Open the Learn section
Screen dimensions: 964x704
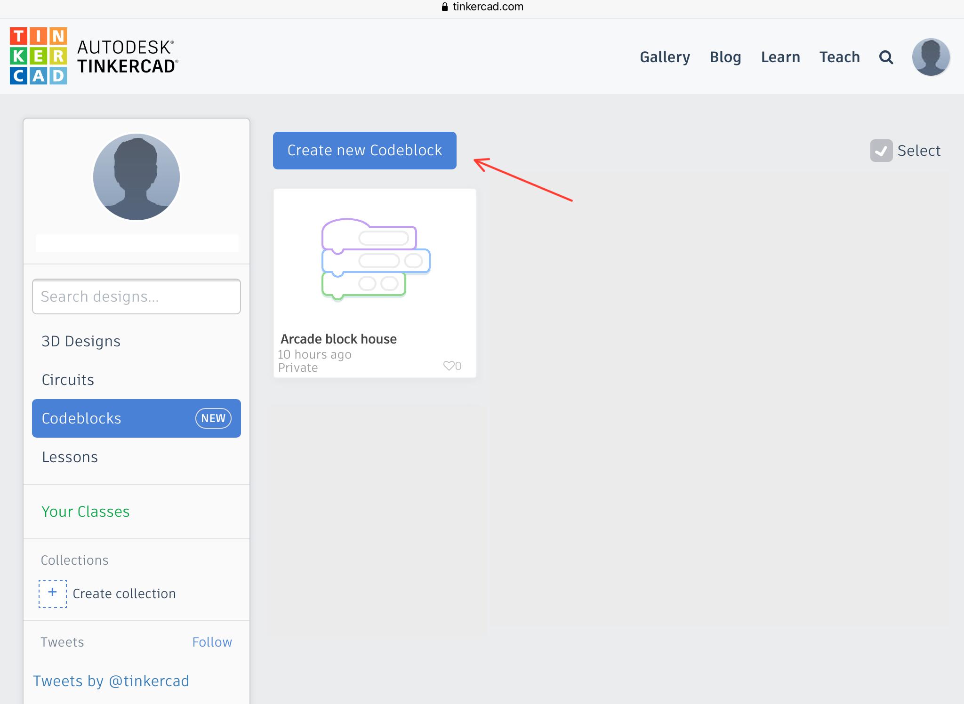tap(780, 57)
